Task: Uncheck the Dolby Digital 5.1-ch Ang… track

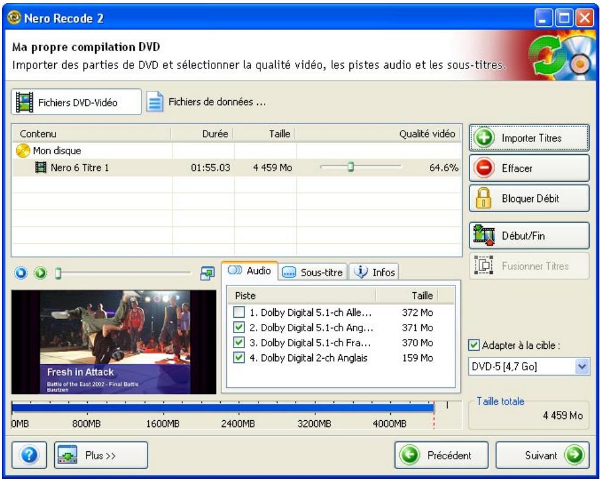Action: (x=239, y=328)
